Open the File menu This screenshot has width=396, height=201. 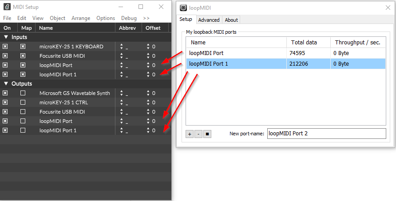pos(7,18)
